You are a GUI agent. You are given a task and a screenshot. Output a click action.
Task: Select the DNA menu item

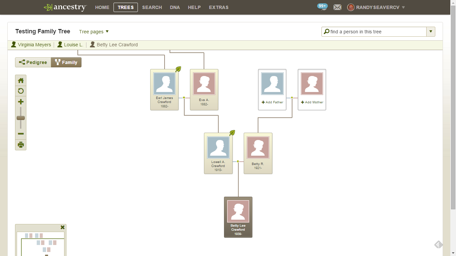point(175,7)
